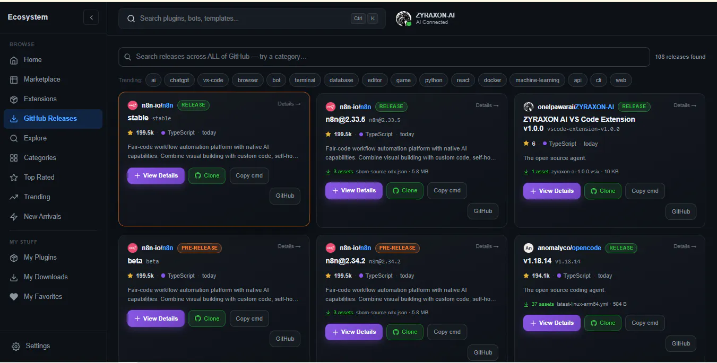
Task: Click the New Arrivals lightning icon
Action: point(14,217)
